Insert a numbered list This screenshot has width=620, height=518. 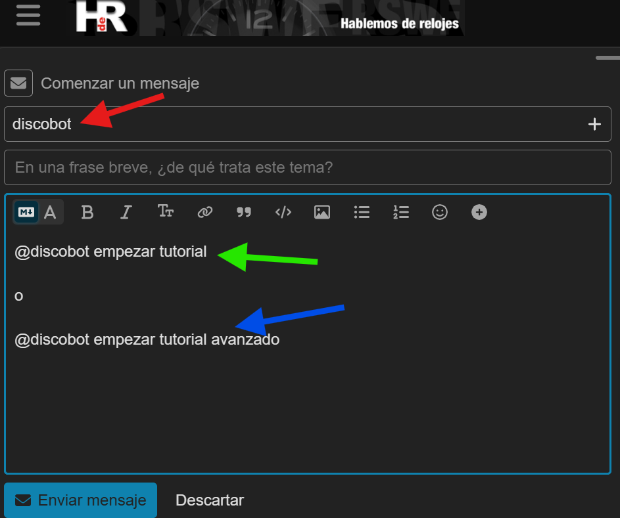point(401,212)
